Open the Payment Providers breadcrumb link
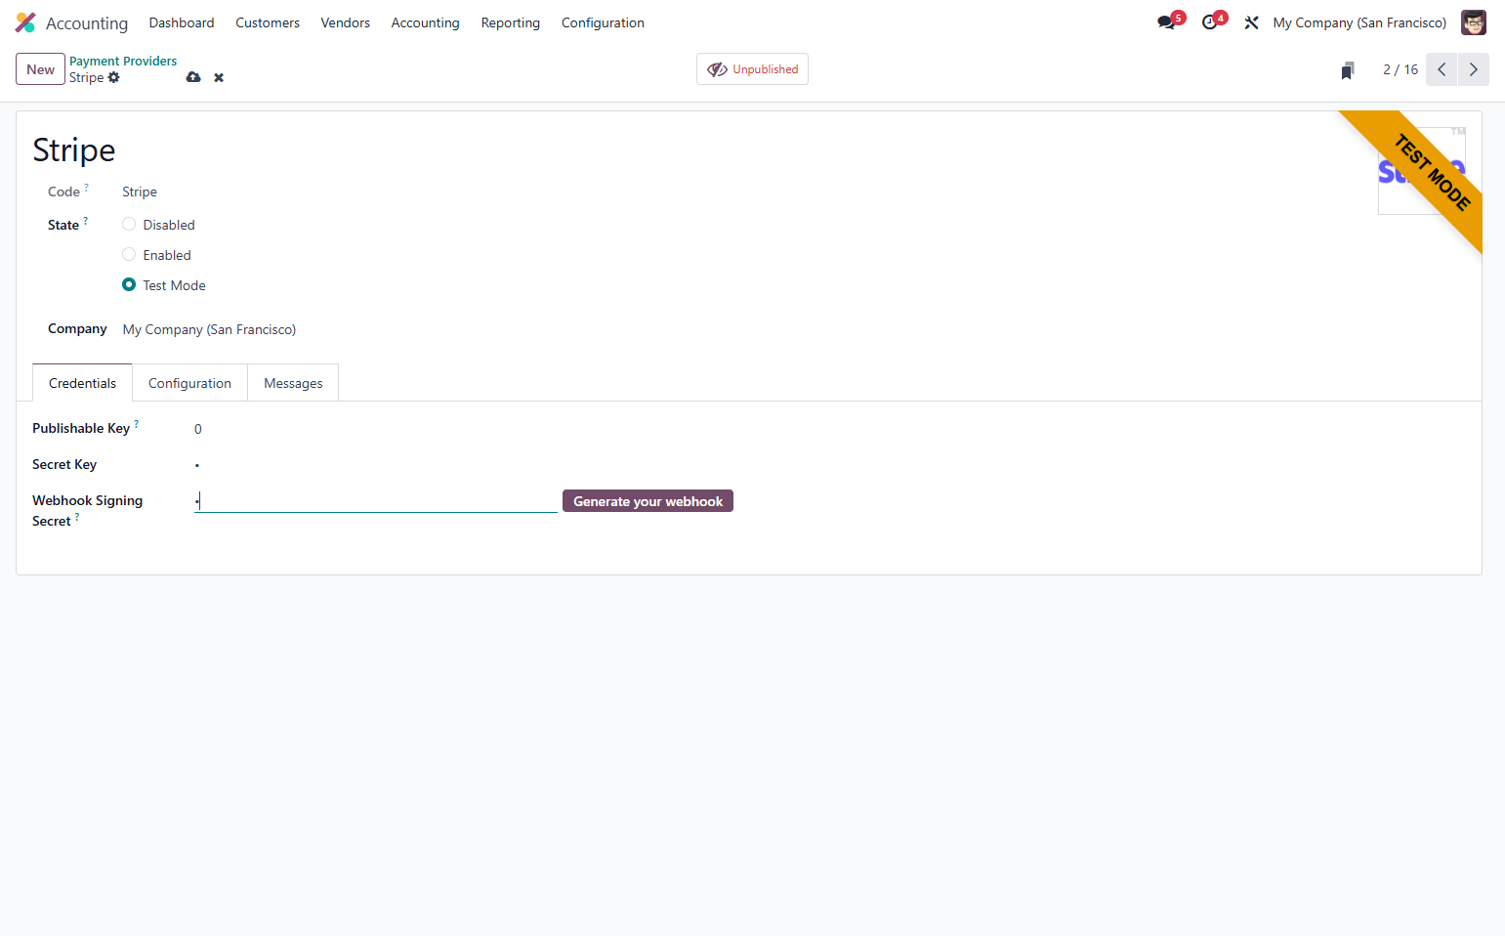The image size is (1505, 936). pyautogui.click(x=123, y=61)
